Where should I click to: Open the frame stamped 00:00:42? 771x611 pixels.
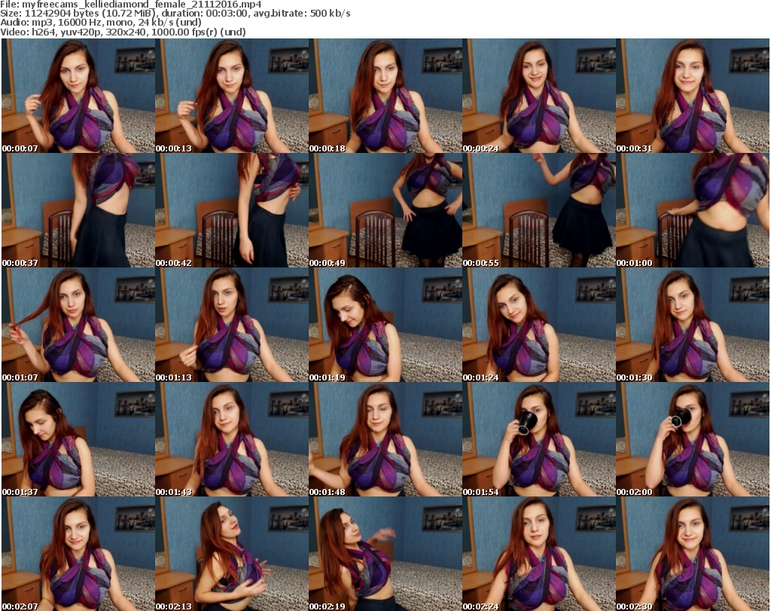[232, 210]
